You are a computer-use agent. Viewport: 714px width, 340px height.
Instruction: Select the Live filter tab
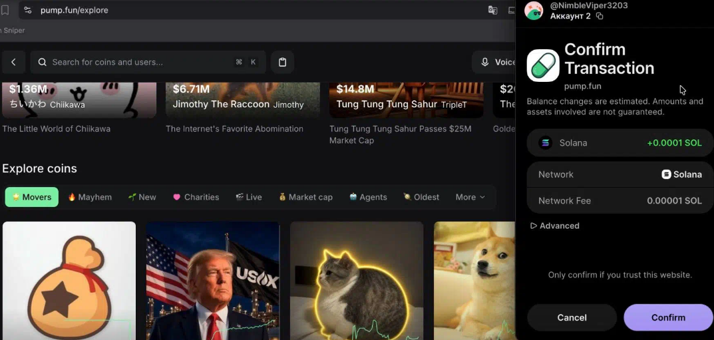(x=249, y=197)
